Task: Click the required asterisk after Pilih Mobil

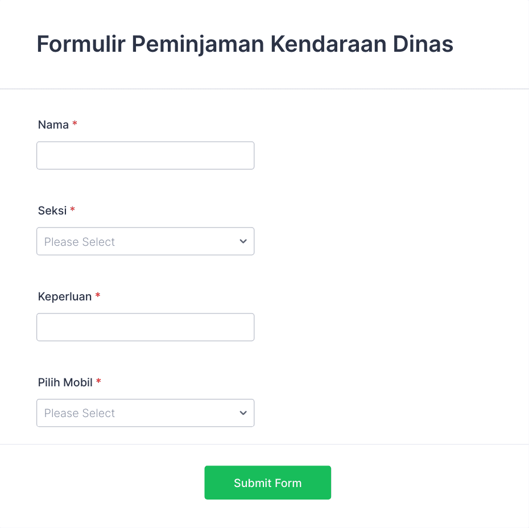Action: 98,381
